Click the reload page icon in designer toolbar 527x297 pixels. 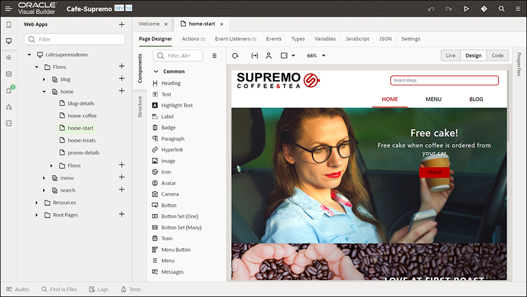(235, 56)
